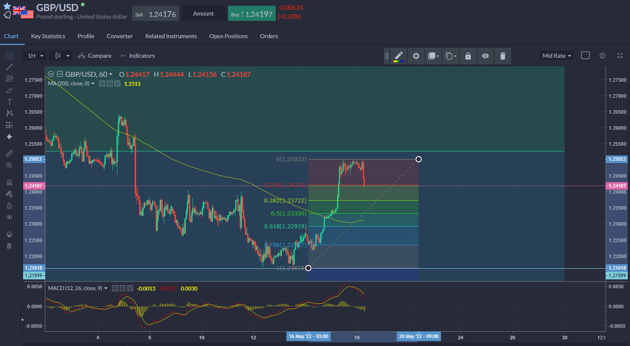This screenshot has height=346, width=630.
Task: Pick the ruler measure tool
Action: click(9, 153)
